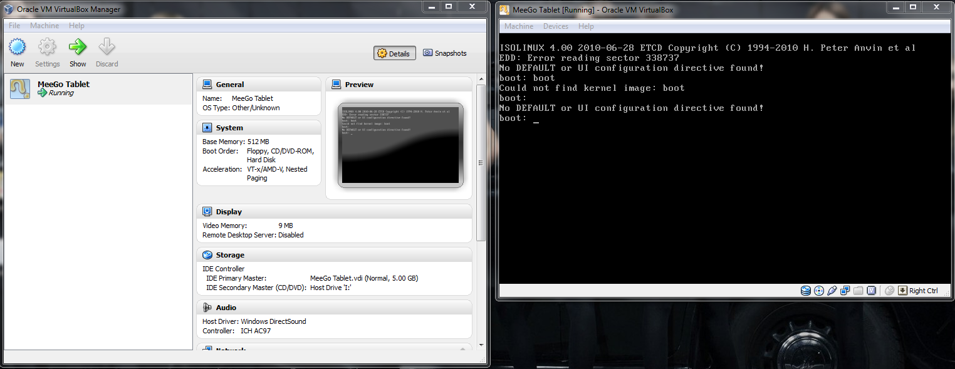
Task: Open File menu in VirtualBox Manager
Action: (14, 26)
